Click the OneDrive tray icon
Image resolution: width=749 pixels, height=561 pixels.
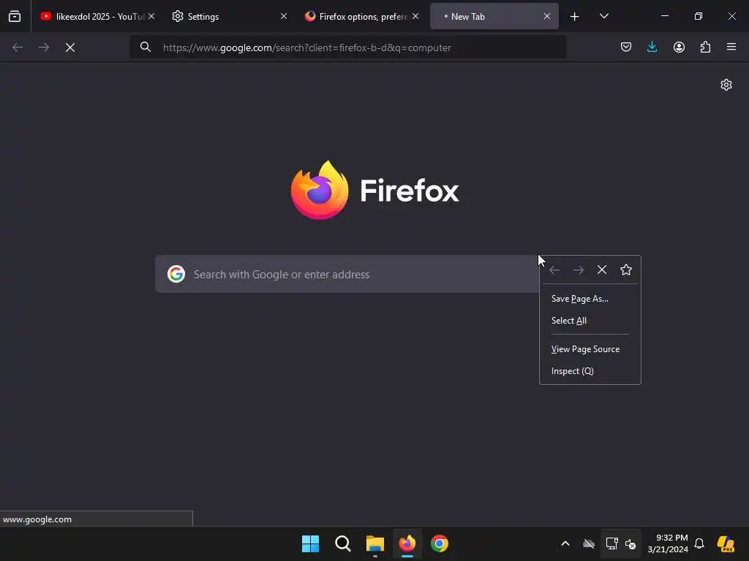coord(589,543)
